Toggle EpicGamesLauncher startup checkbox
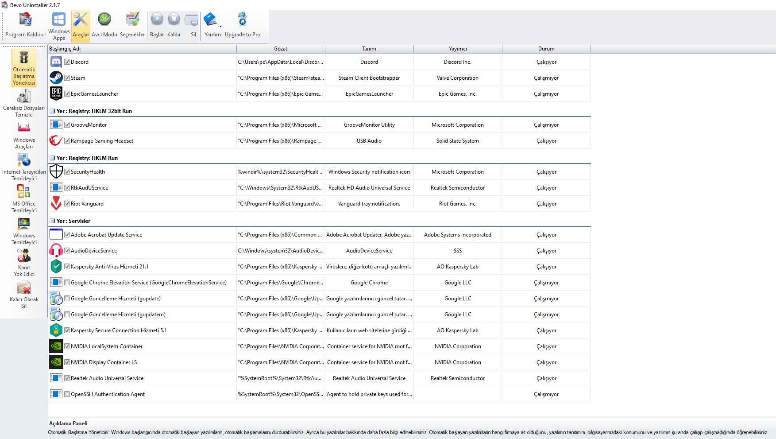 click(67, 94)
